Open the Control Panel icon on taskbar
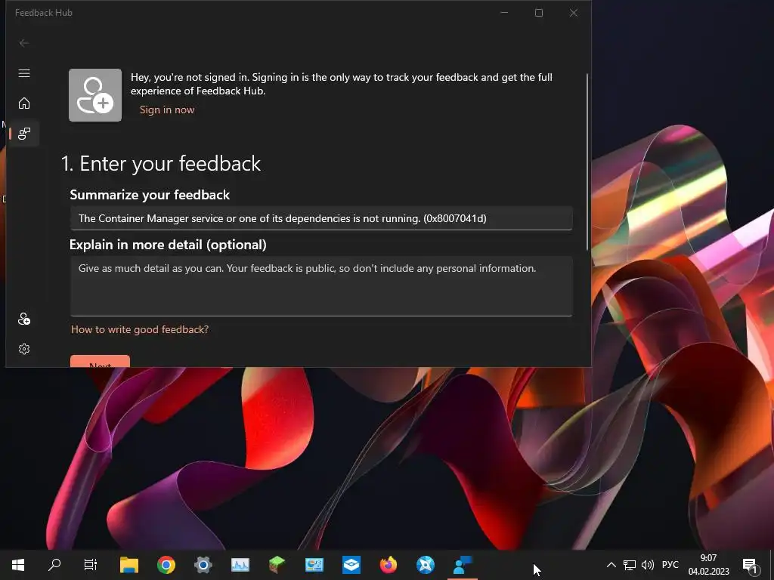774x580 pixels. click(x=314, y=565)
